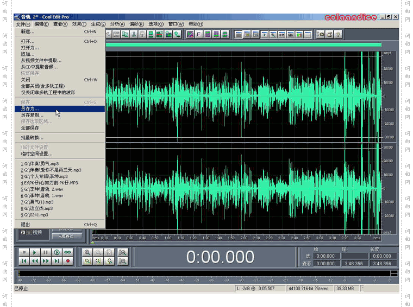Open the 偏好(R) menu
413x307 pixels.
(137, 24)
